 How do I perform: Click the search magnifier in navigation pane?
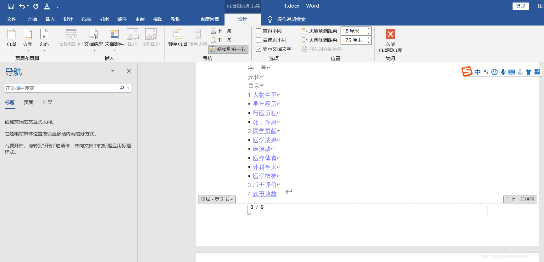tap(122, 88)
